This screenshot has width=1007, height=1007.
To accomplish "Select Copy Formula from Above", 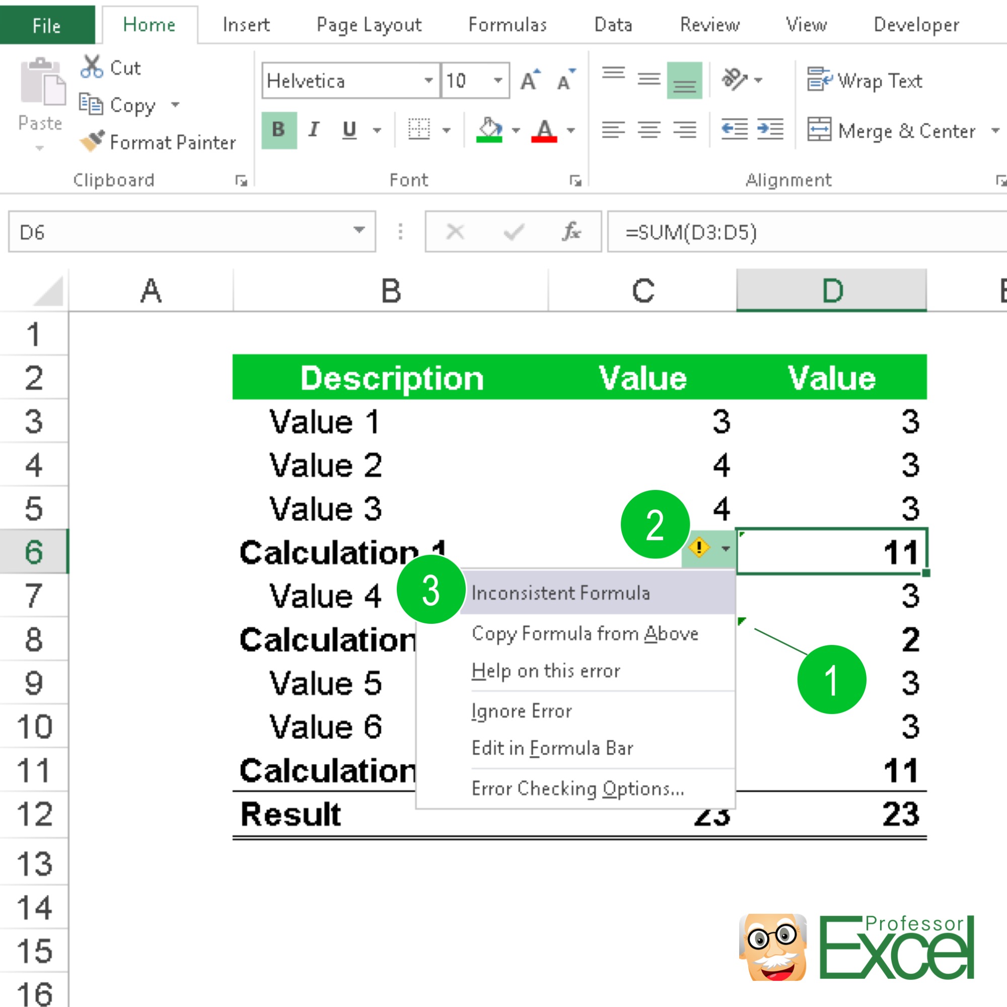I will 585,633.
